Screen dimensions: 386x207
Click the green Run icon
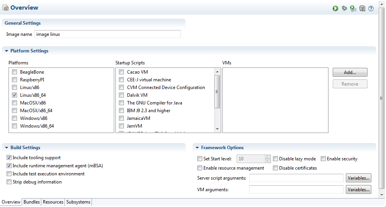click(335, 8)
